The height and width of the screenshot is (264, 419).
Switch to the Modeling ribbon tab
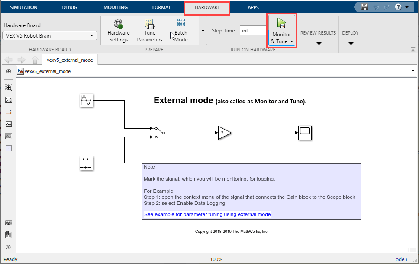116,7
